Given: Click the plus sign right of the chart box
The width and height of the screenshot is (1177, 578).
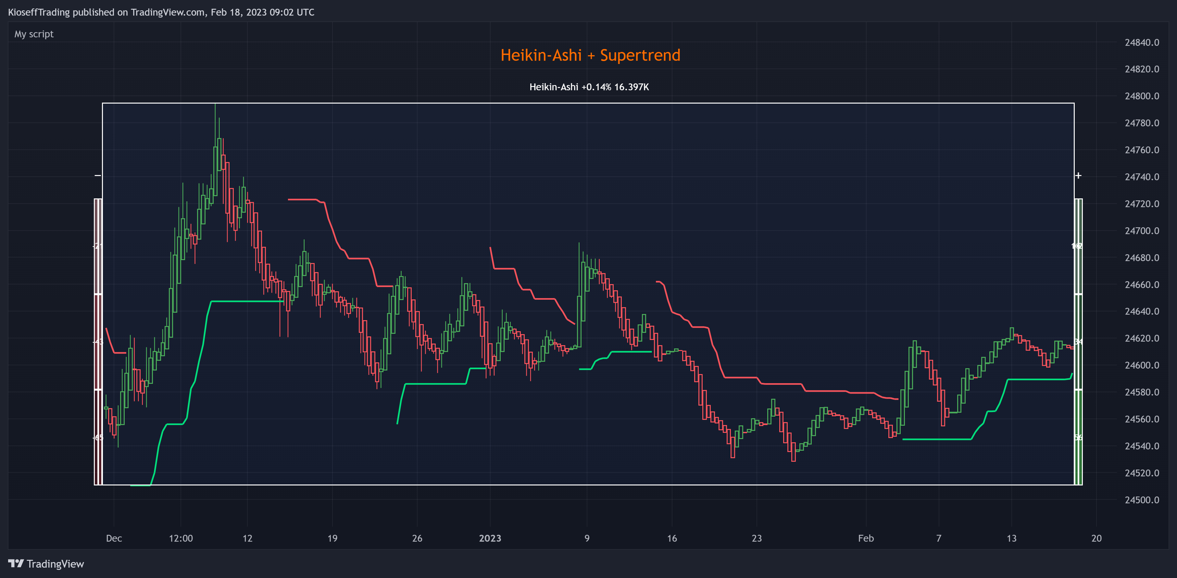Looking at the screenshot, I should point(1078,175).
